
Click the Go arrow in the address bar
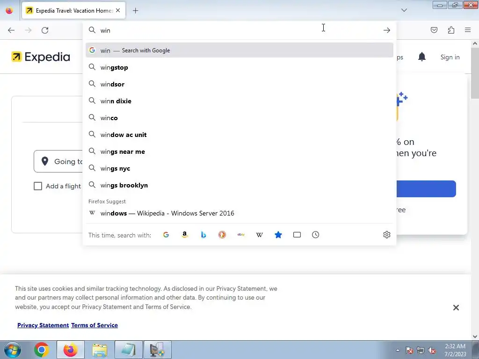click(x=387, y=30)
